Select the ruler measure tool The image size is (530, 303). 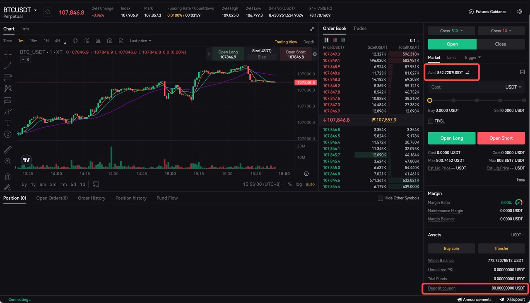pos(7,150)
